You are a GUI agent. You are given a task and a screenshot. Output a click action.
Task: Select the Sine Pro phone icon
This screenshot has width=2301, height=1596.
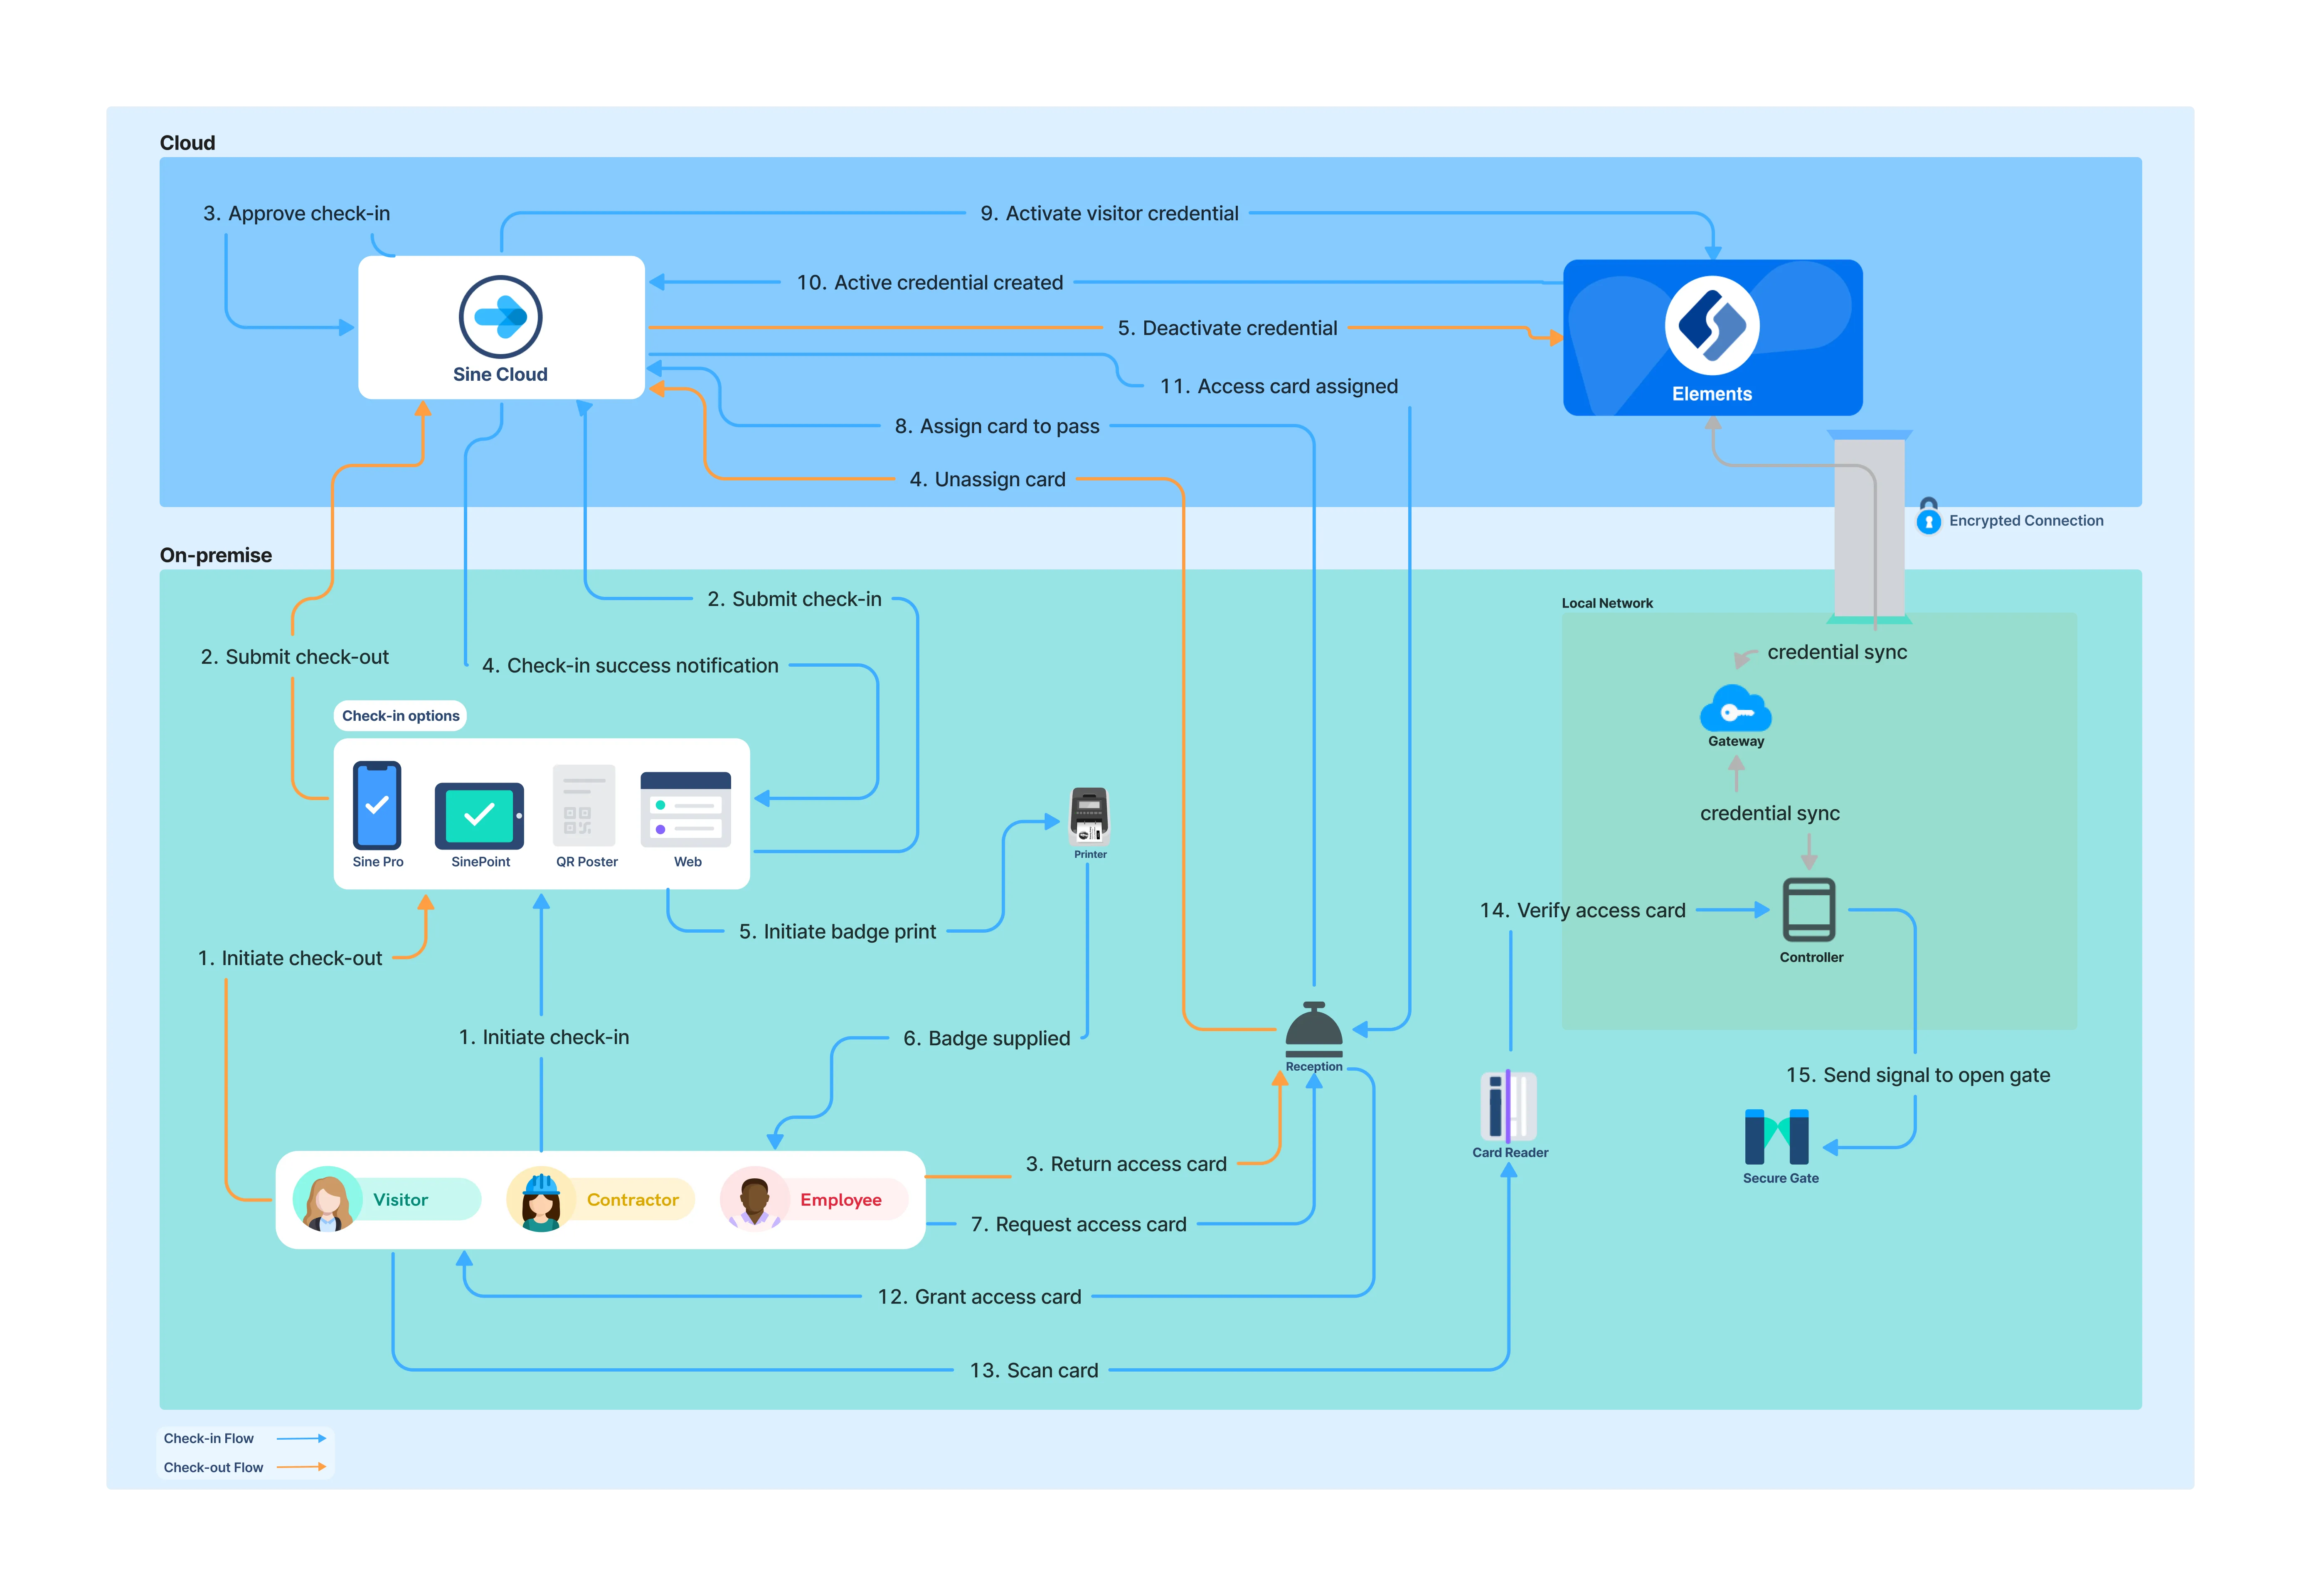[x=377, y=805]
